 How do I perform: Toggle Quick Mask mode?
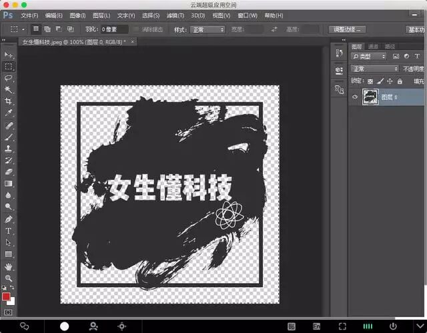8,312
